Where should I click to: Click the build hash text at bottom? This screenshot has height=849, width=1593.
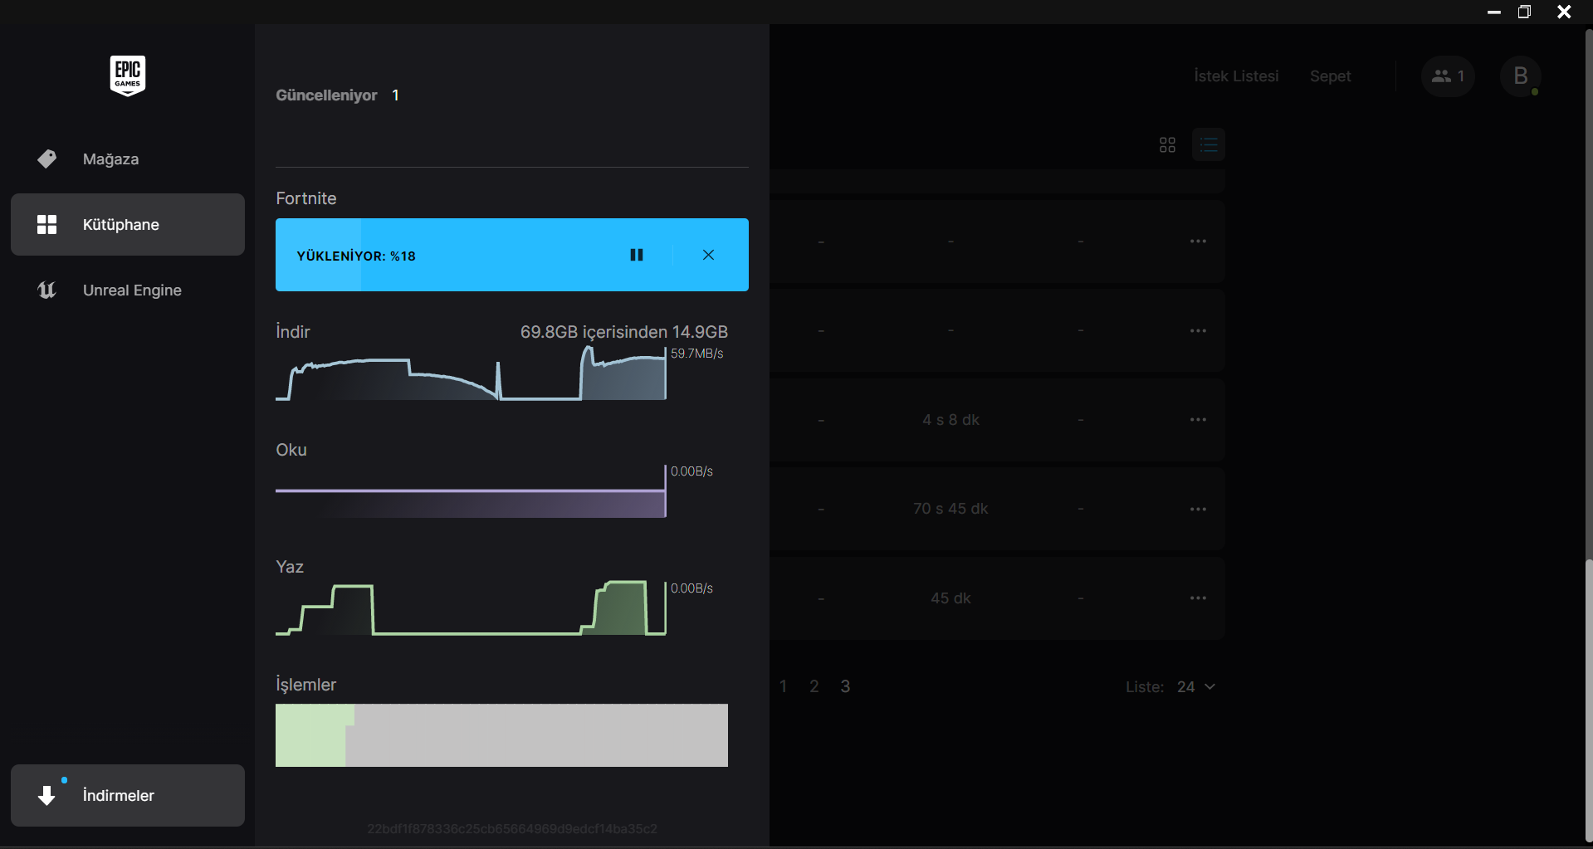[512, 829]
